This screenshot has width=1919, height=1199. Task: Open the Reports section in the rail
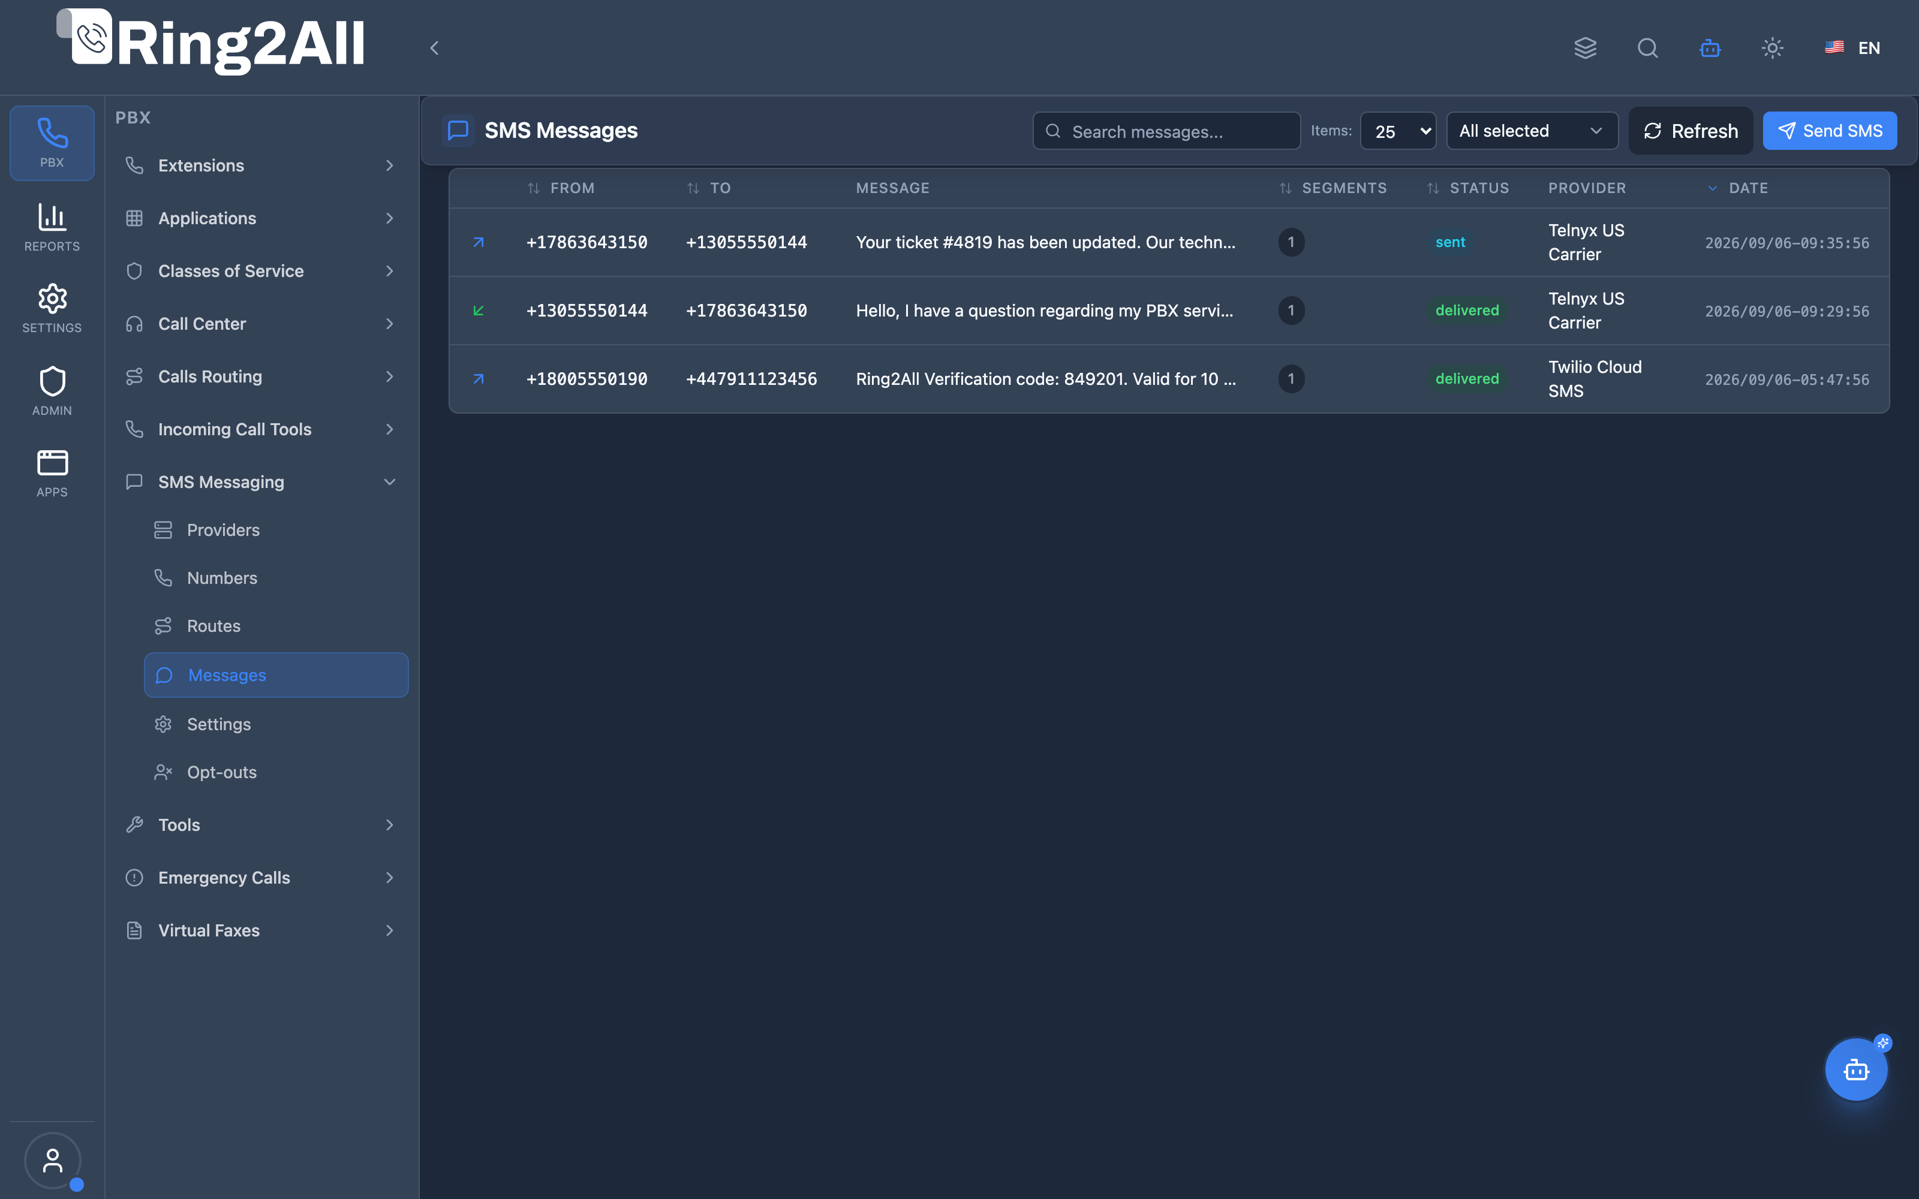pos(52,227)
